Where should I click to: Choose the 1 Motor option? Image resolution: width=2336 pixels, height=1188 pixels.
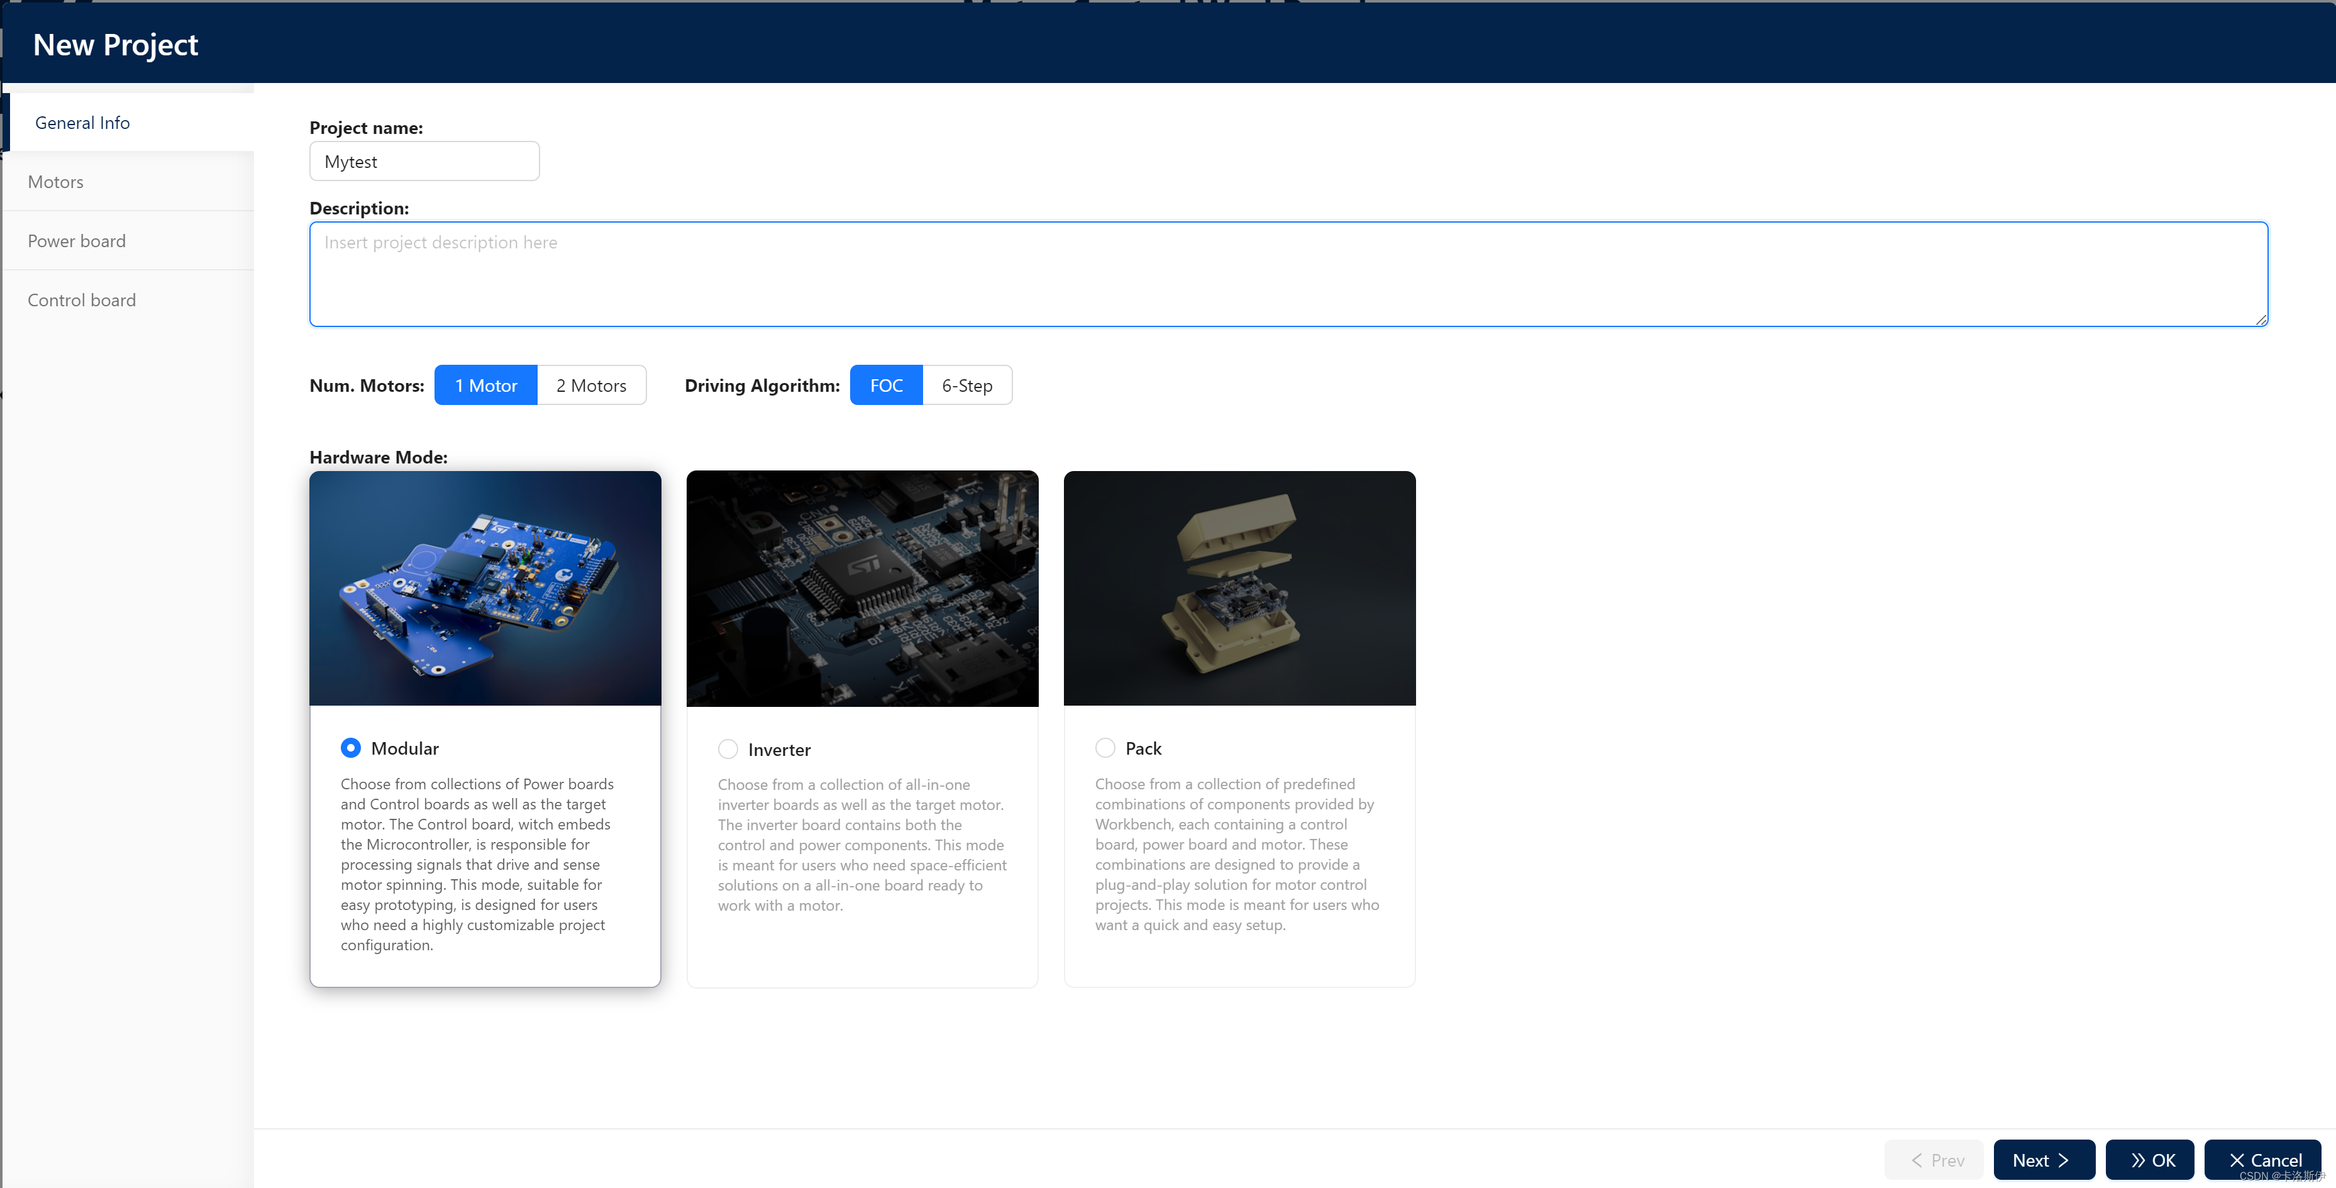pyautogui.click(x=485, y=386)
